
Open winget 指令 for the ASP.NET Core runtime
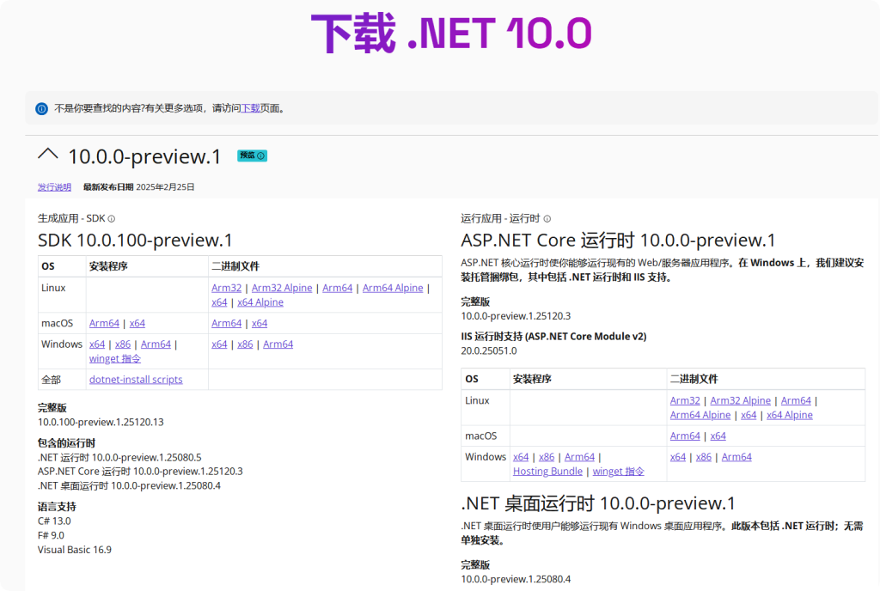[618, 471]
